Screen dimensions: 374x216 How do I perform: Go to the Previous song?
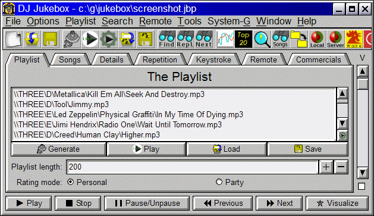pyautogui.click(x=223, y=204)
